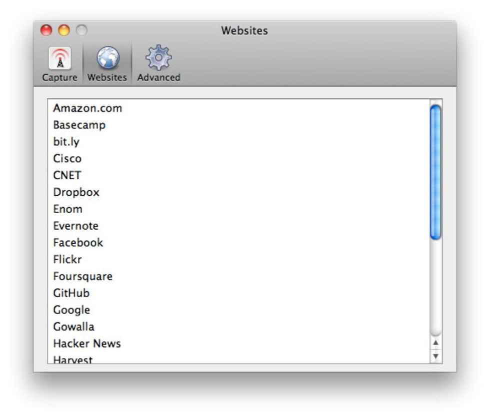Click the Capture tab label
Viewport: 490px width, 418px height.
(59, 77)
